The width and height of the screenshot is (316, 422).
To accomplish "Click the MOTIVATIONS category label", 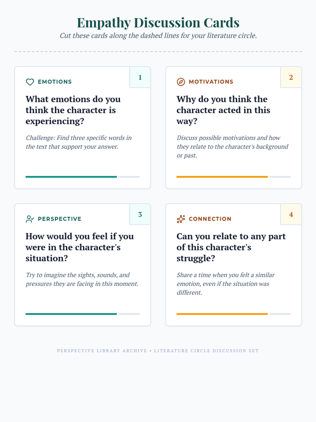I will click(211, 82).
